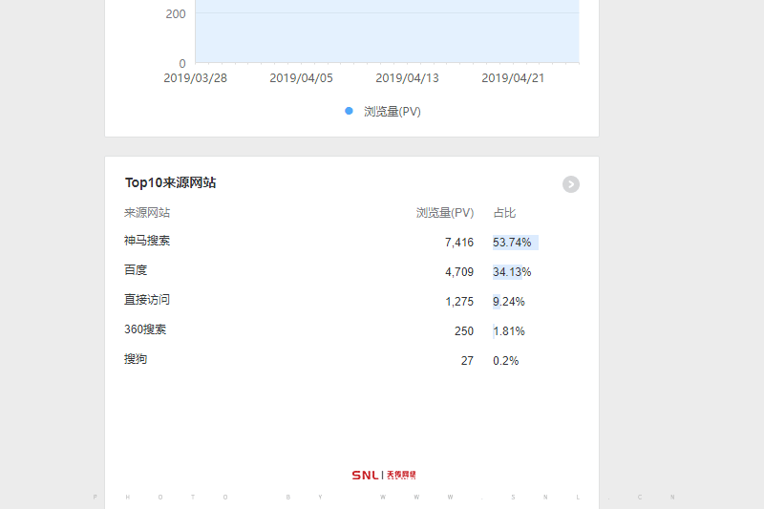
Task: Open the 直接访问 source entry
Action: click(x=147, y=301)
